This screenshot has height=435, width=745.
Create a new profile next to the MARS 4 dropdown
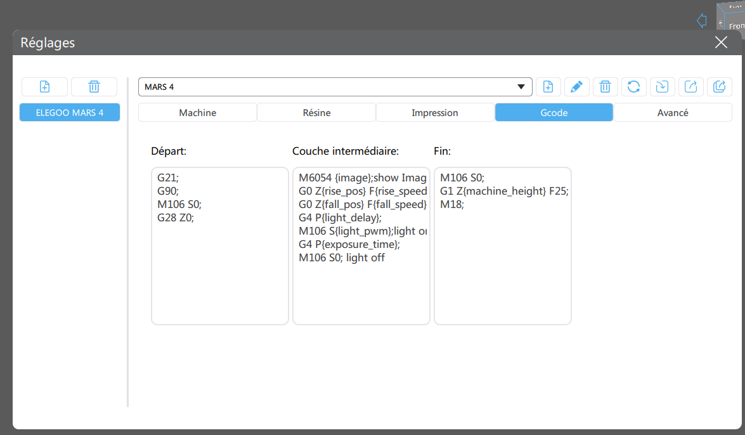[548, 86]
